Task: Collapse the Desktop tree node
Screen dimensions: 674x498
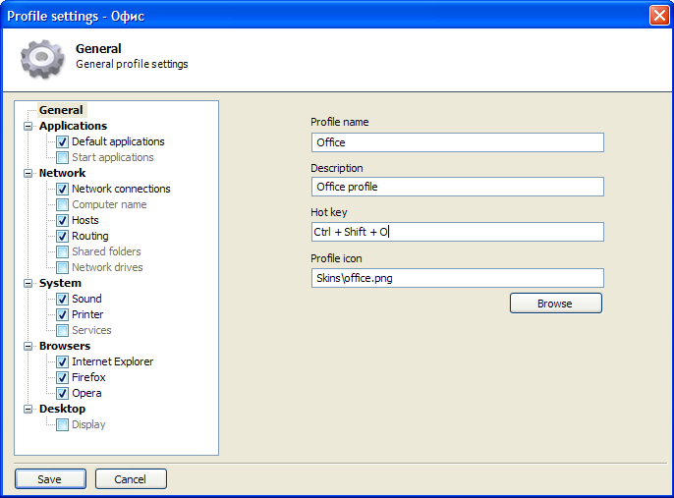Action: [x=28, y=409]
